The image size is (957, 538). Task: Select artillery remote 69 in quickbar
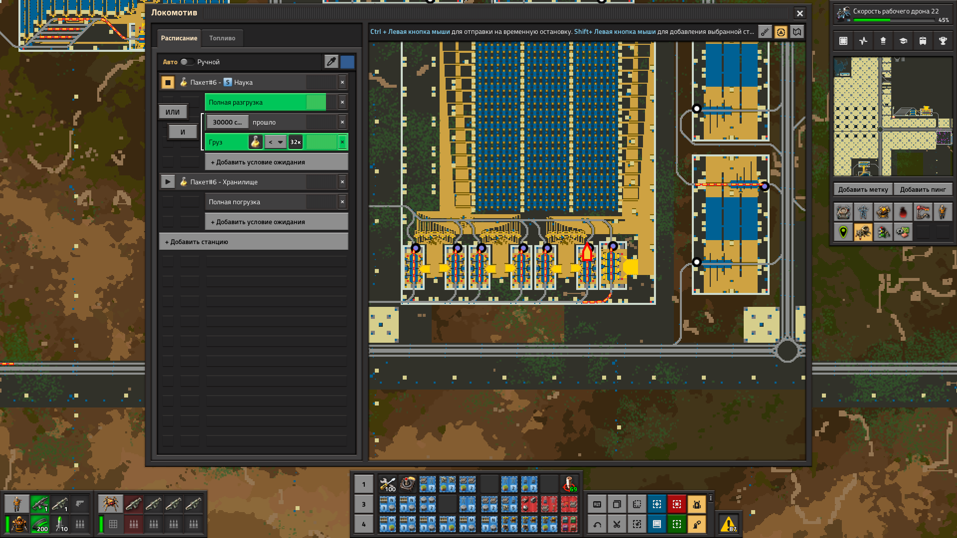(569, 484)
